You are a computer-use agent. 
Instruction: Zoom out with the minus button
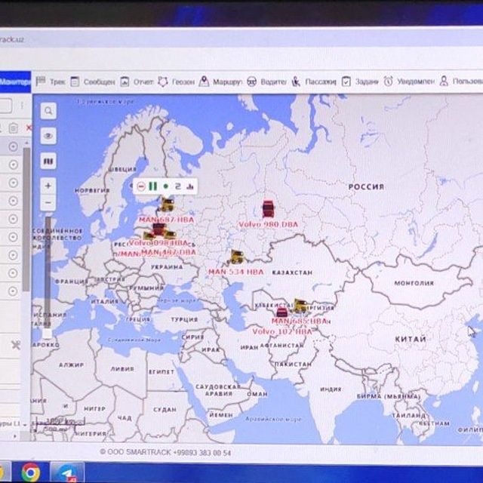point(48,203)
